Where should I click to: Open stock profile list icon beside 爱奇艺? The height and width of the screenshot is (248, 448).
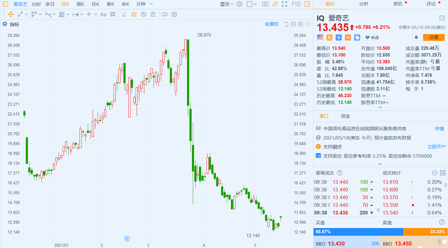click(x=442, y=18)
